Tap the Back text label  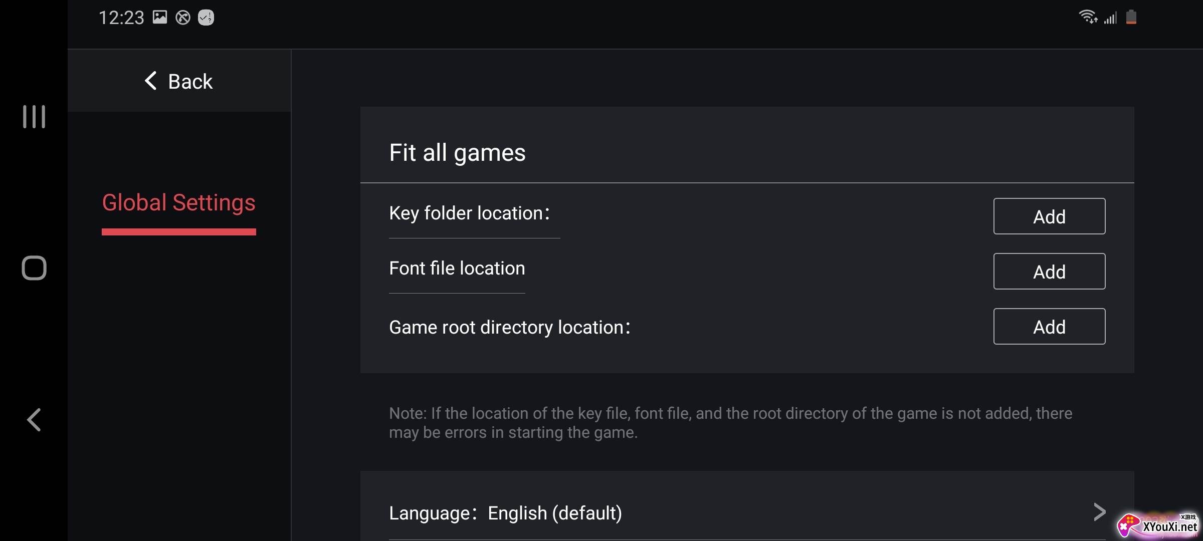(x=190, y=81)
